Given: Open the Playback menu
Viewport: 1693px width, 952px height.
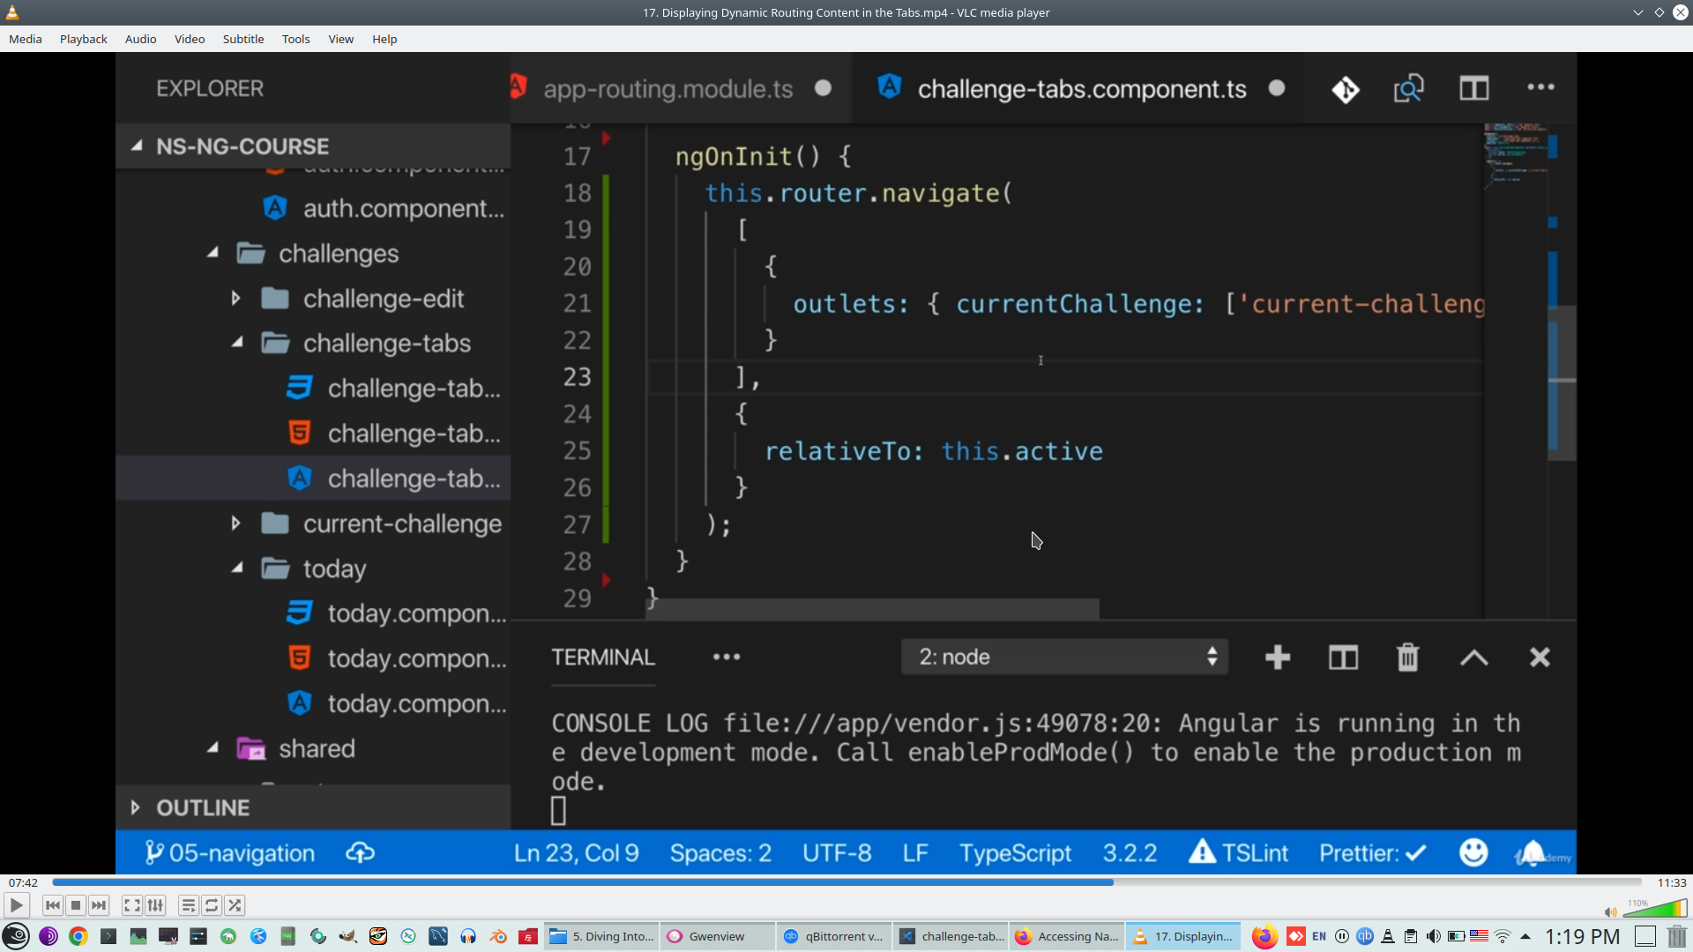Looking at the screenshot, I should pos(83,39).
